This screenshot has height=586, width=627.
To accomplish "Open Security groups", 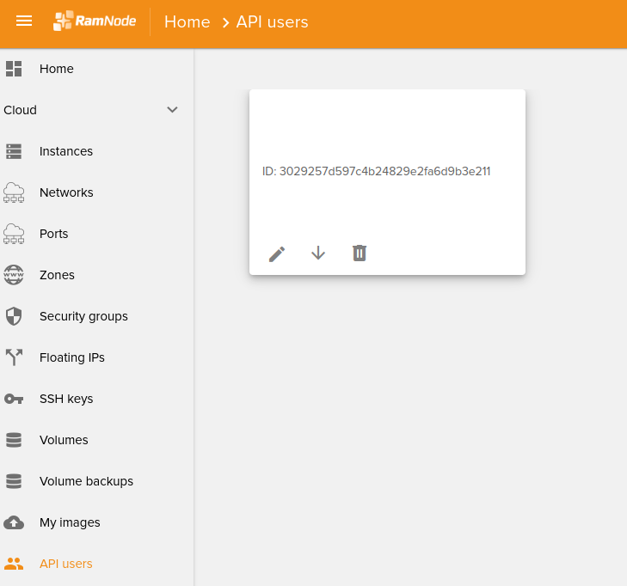I will tap(83, 316).
